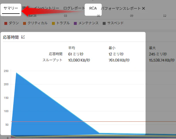Viewport: 176px width, 139px height.
Task: Click the 12 timeline label
Action: pyautogui.click(x=165, y=16)
